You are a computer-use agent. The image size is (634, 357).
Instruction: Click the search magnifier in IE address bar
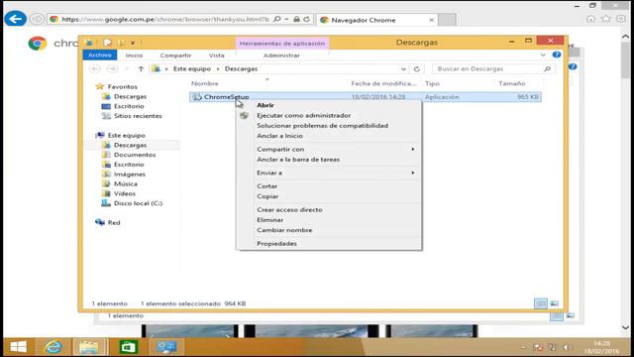click(x=277, y=19)
